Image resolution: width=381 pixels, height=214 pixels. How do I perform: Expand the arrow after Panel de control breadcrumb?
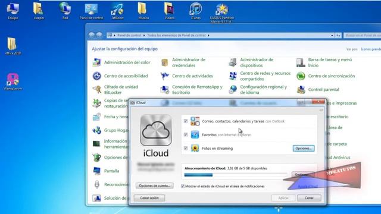(144, 36)
